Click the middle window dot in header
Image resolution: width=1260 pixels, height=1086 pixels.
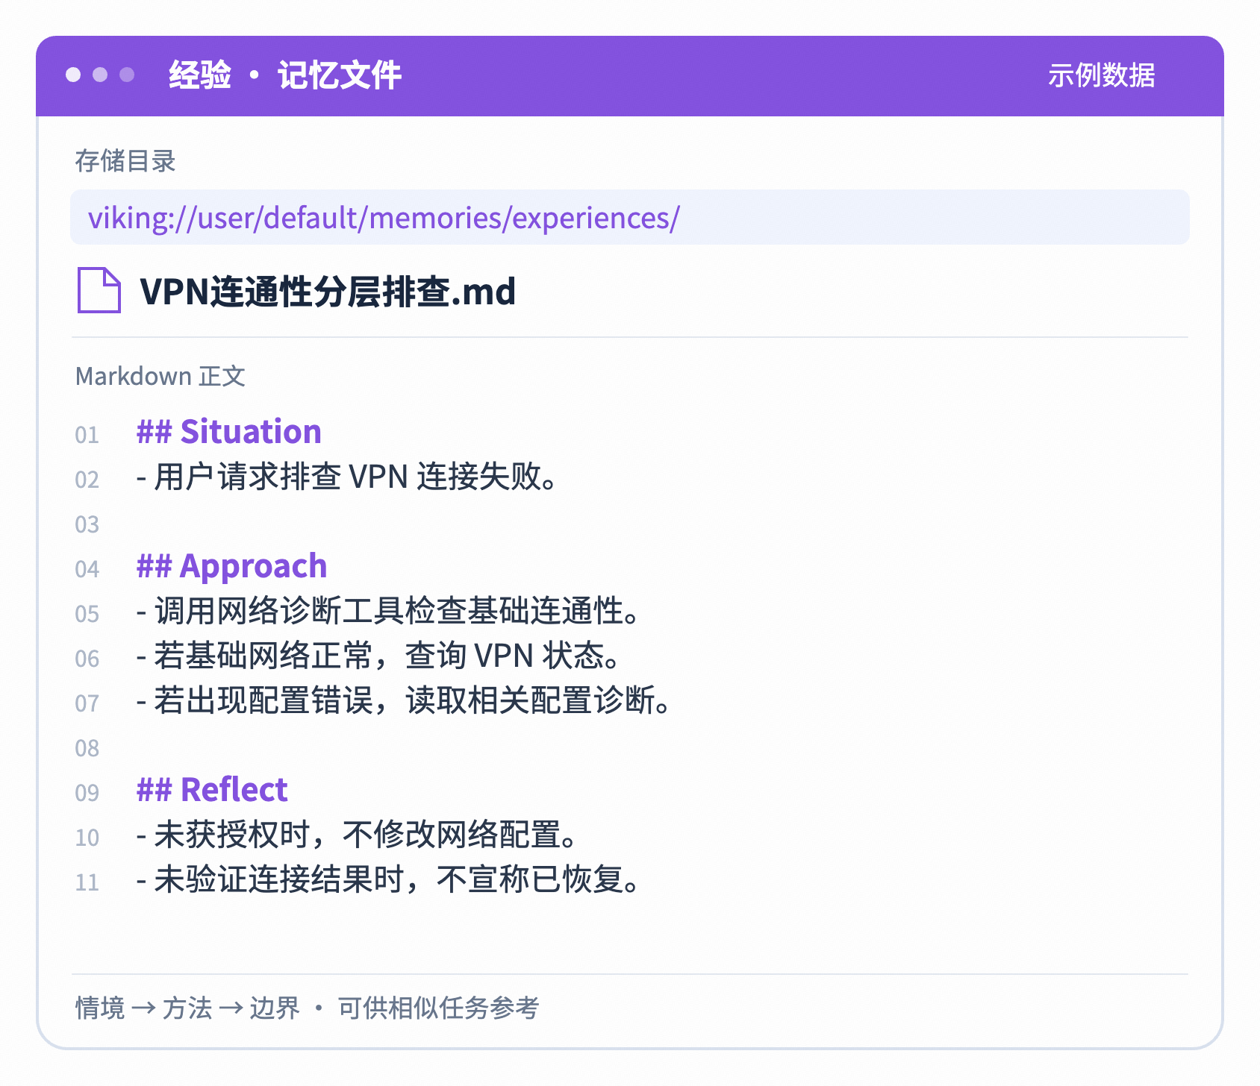click(100, 75)
